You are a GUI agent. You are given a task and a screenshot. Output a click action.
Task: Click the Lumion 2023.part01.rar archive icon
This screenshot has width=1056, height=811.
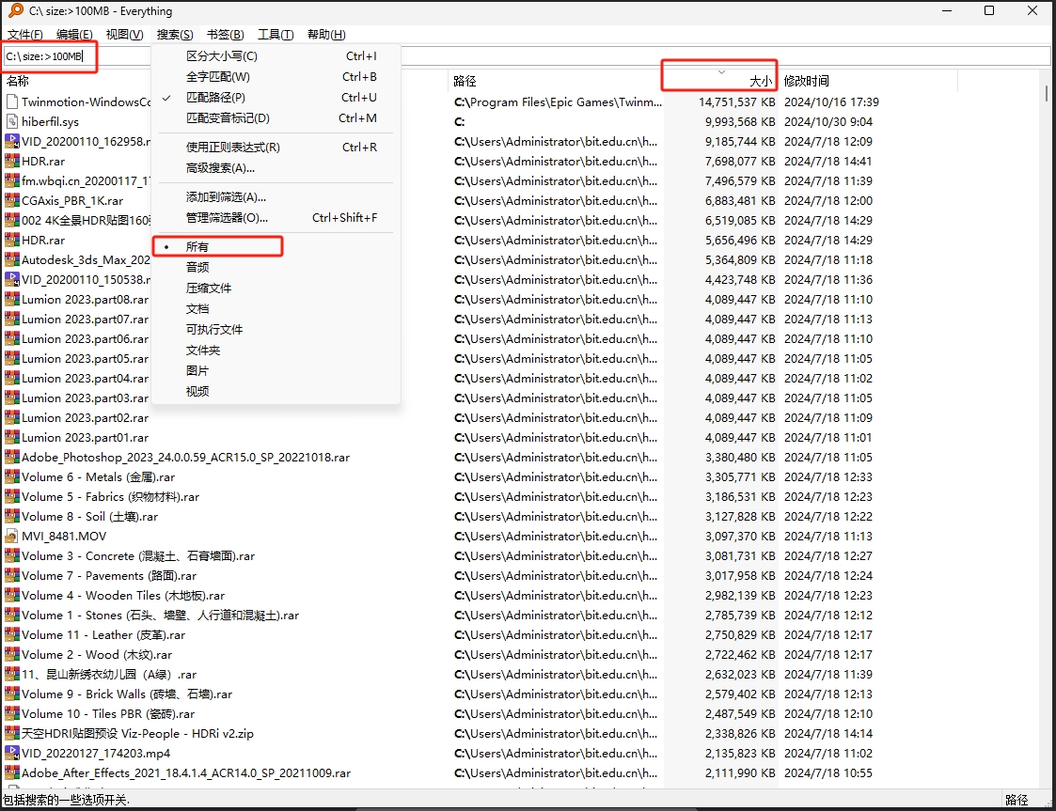tap(11, 438)
